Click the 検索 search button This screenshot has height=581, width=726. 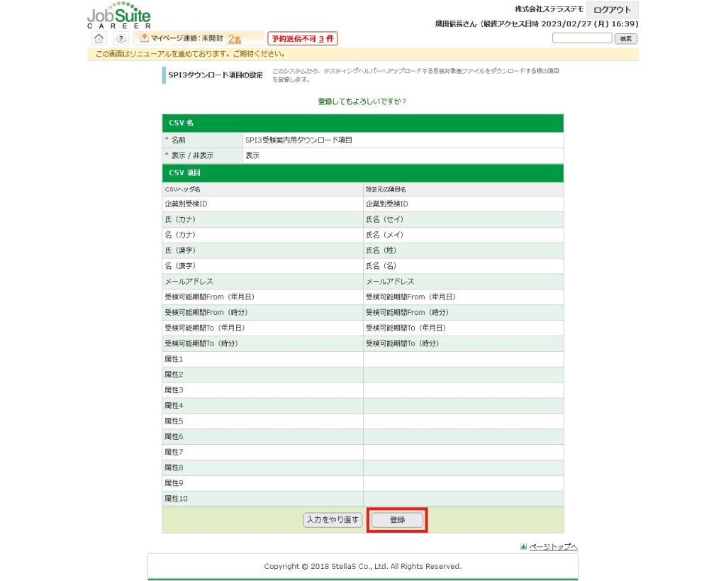coord(625,38)
